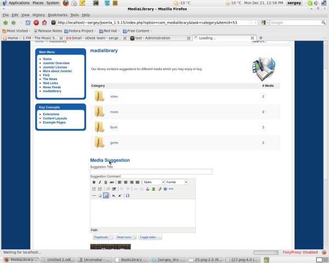Screen dimensions: 329x263
Task: Center-align text in the editor
Action: click(x=126, y=182)
